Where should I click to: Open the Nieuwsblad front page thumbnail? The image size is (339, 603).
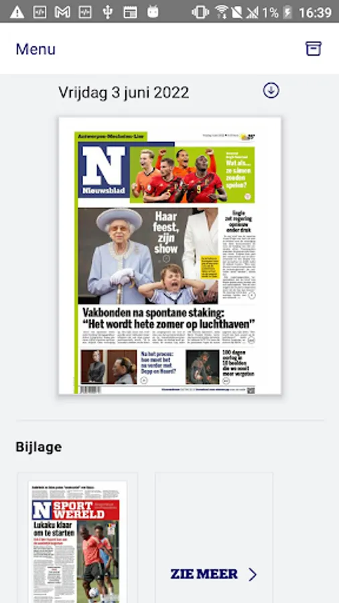click(x=169, y=256)
